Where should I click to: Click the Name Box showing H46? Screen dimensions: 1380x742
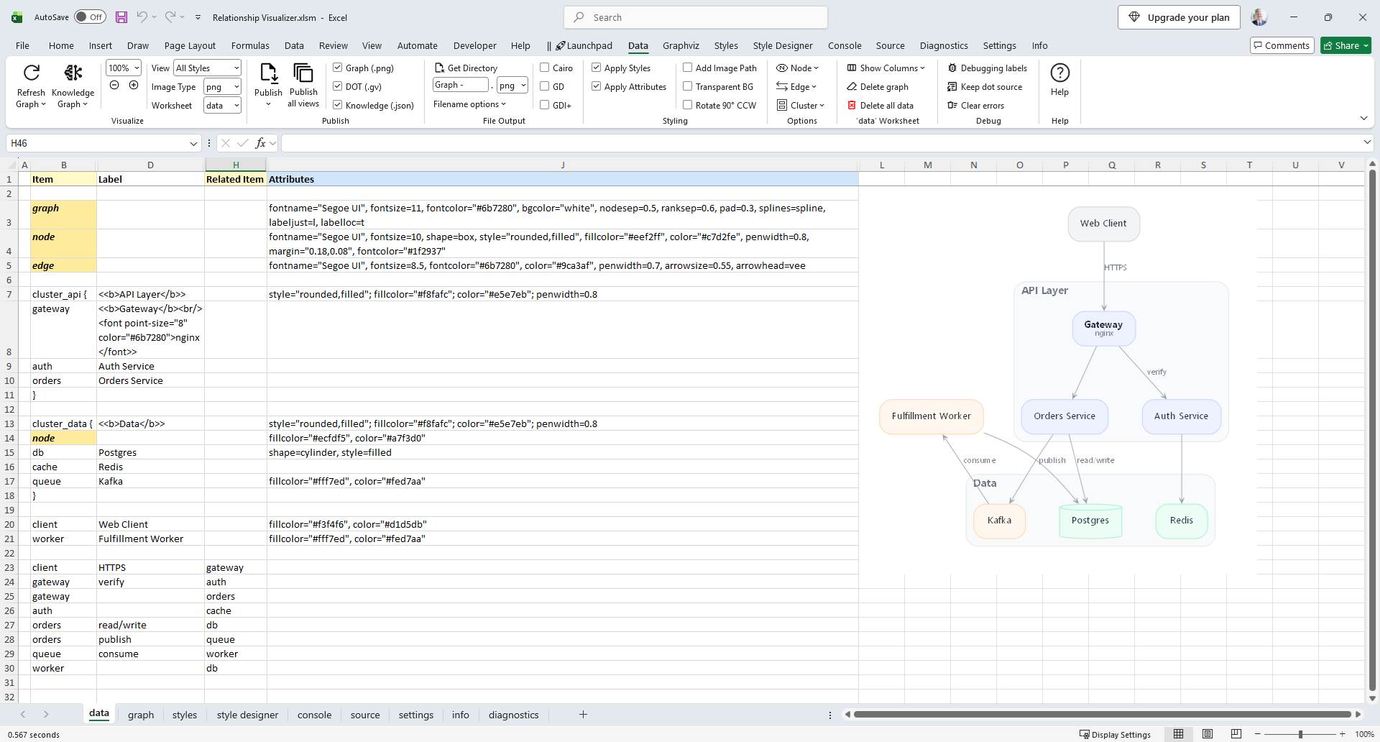click(103, 143)
